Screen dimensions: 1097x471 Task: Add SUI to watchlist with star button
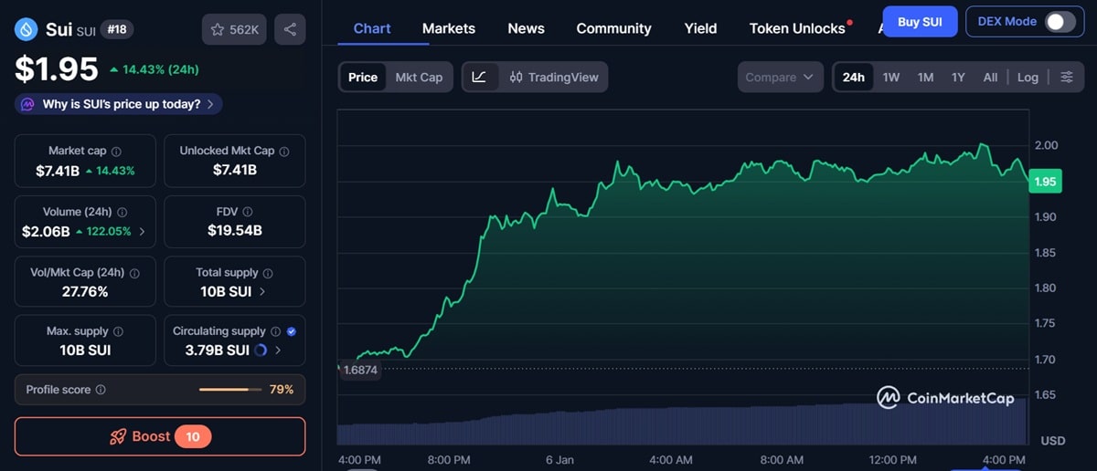[235, 30]
